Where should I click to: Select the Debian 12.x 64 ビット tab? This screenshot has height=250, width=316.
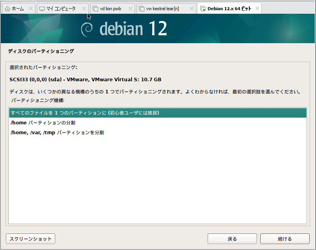pyautogui.click(x=229, y=9)
